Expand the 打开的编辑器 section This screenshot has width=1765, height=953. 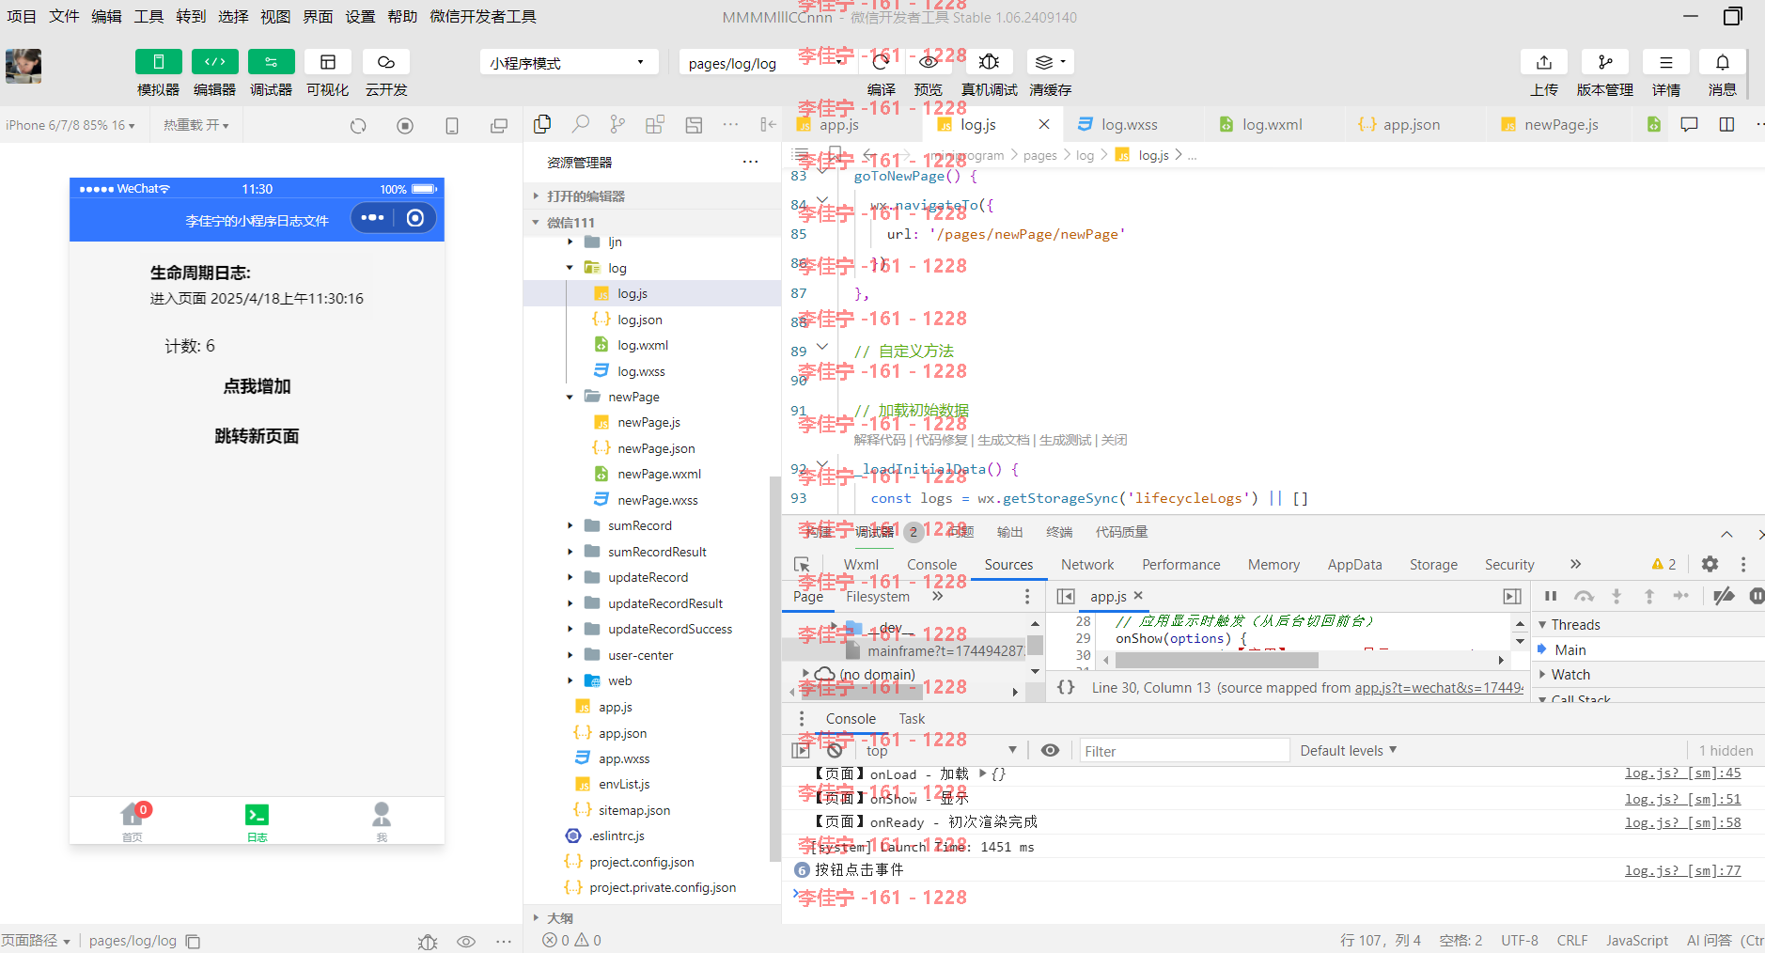point(652,195)
